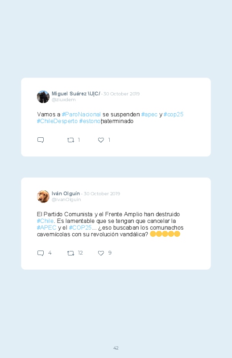Click reply icon on Miguel Suárez tweet
This screenshot has width=232, height=358.
pos(41,140)
